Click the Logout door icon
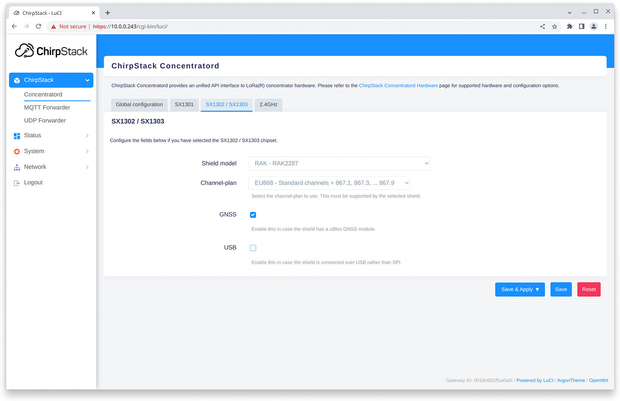 pos(17,183)
